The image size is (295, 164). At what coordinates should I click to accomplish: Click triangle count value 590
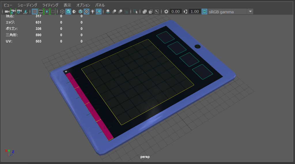click(x=38, y=35)
